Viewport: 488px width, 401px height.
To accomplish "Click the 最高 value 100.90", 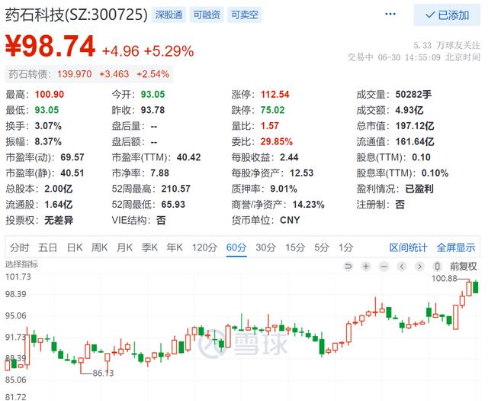I will point(49,95).
